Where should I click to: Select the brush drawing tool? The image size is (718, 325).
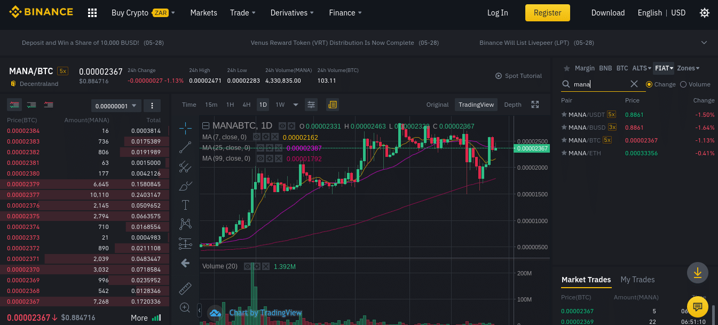pos(185,186)
